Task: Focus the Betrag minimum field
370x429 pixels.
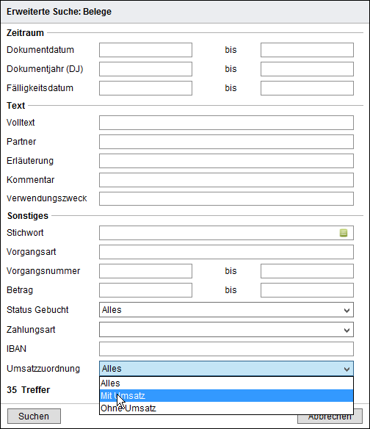Action: pos(146,290)
